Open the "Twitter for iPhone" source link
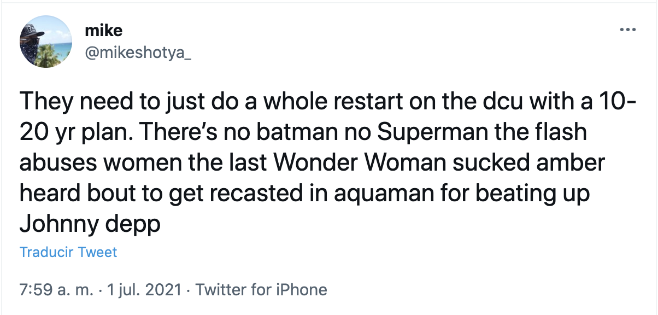 (x=261, y=289)
